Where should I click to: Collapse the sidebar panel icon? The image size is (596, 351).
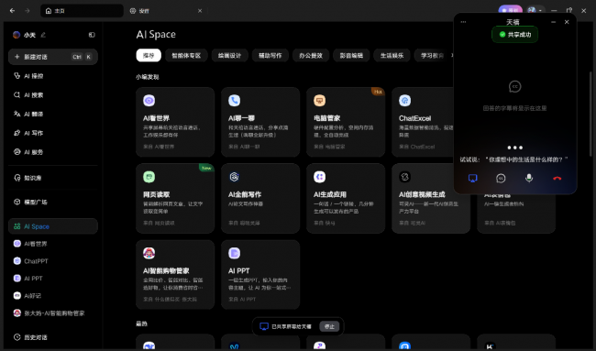(92, 35)
